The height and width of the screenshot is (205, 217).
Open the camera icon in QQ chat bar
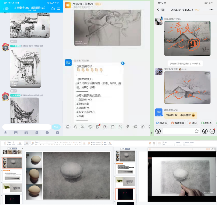[x=26, y=133]
